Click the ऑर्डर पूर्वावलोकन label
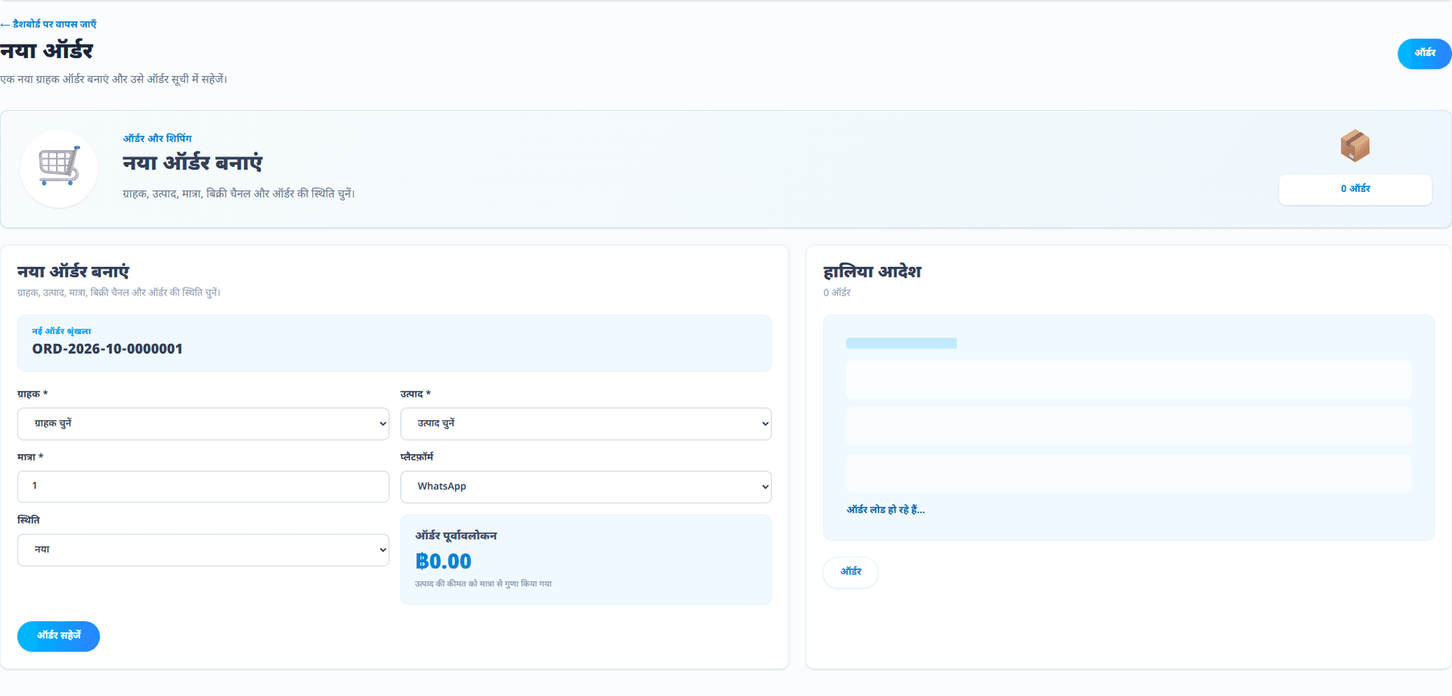 pos(456,536)
